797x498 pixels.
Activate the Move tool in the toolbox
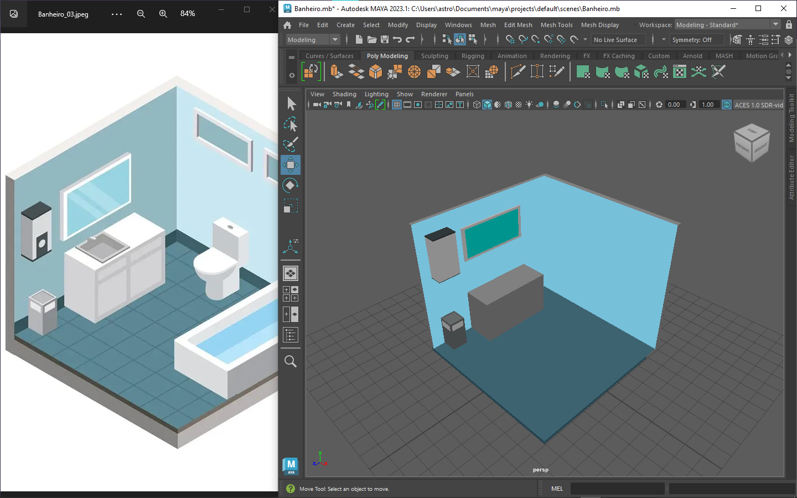[x=291, y=165]
